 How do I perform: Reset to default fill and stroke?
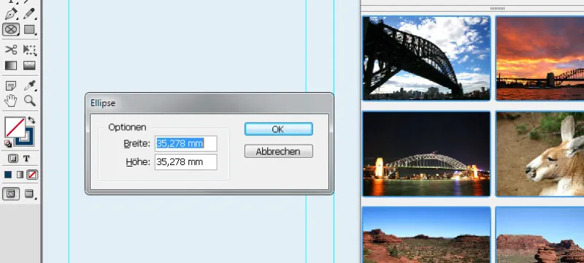tap(8, 143)
